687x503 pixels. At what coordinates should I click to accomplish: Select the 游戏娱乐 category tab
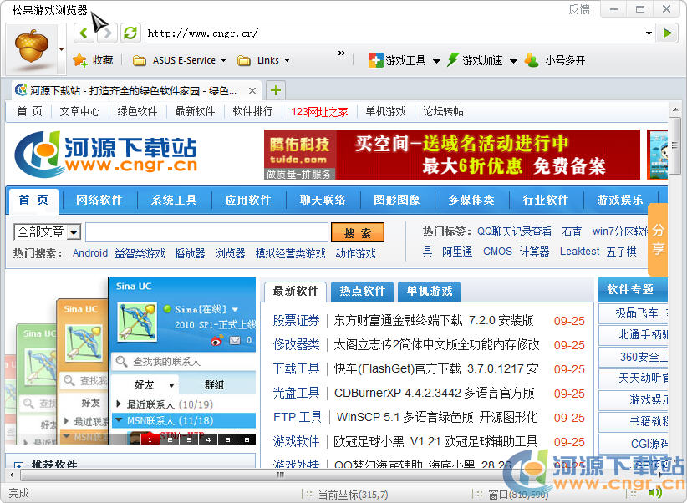pyautogui.click(x=619, y=201)
